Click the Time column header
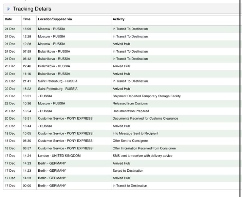242x197 pixels. coord(27,19)
